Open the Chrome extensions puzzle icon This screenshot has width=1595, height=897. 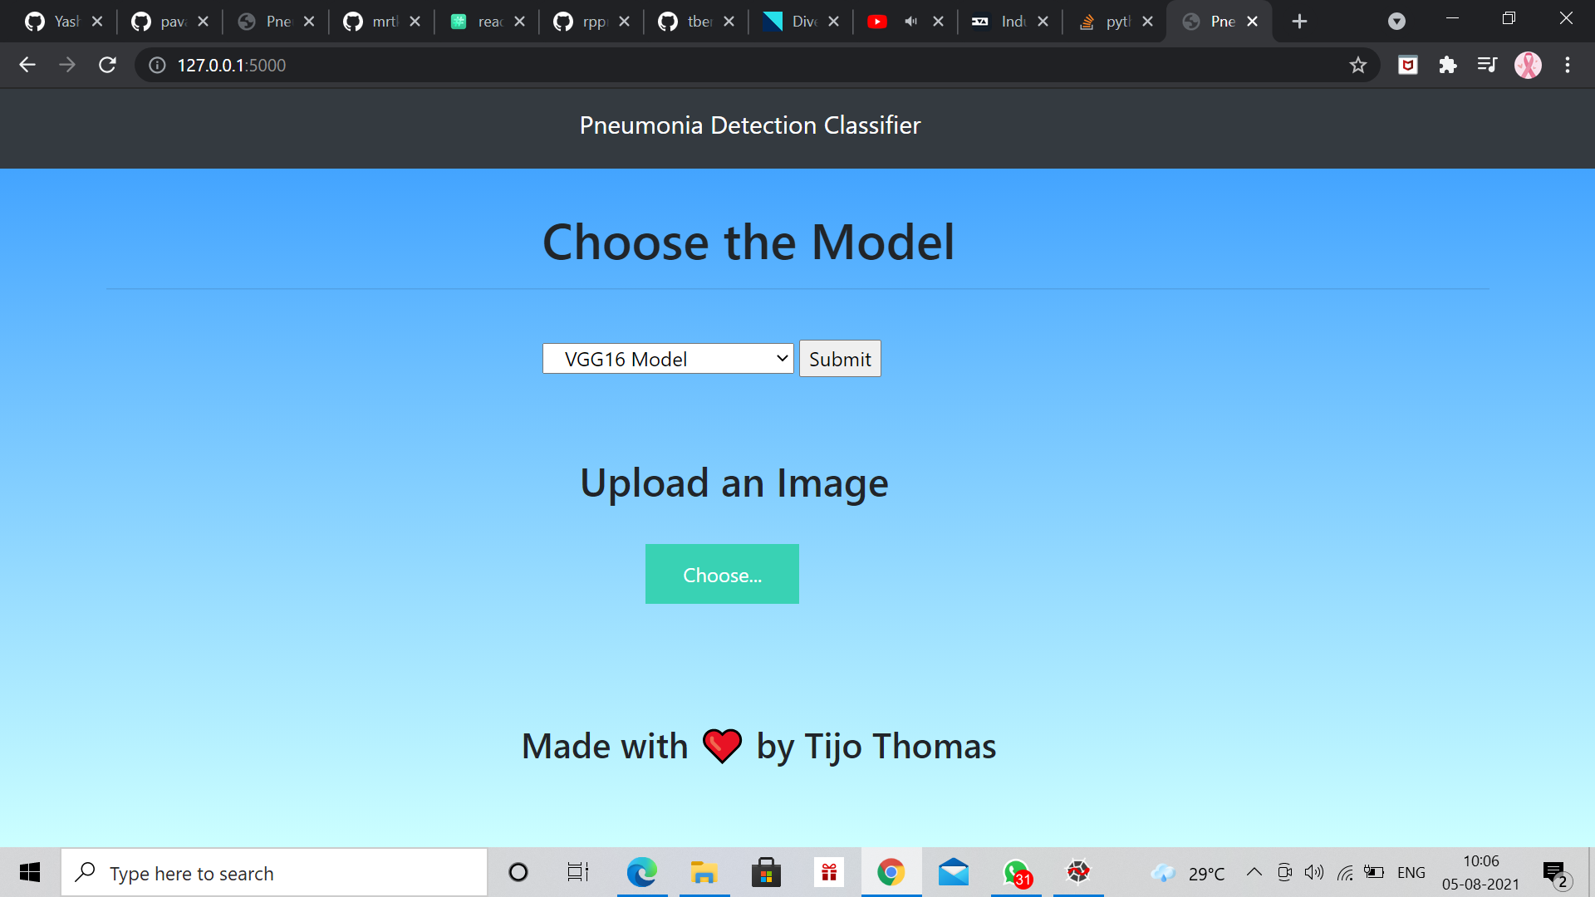(1448, 65)
